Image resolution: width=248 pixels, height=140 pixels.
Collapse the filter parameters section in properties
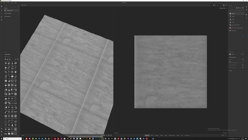[229, 57]
